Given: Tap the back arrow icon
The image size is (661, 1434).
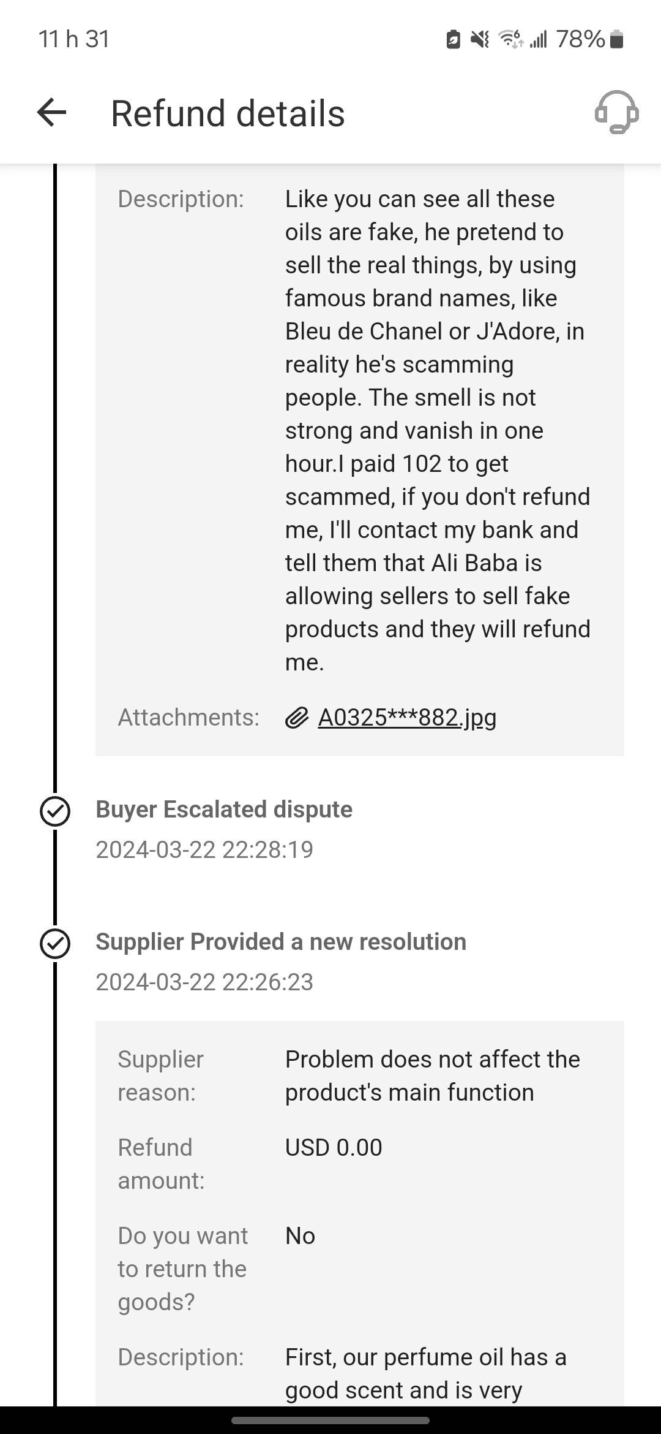Looking at the screenshot, I should click(x=51, y=113).
